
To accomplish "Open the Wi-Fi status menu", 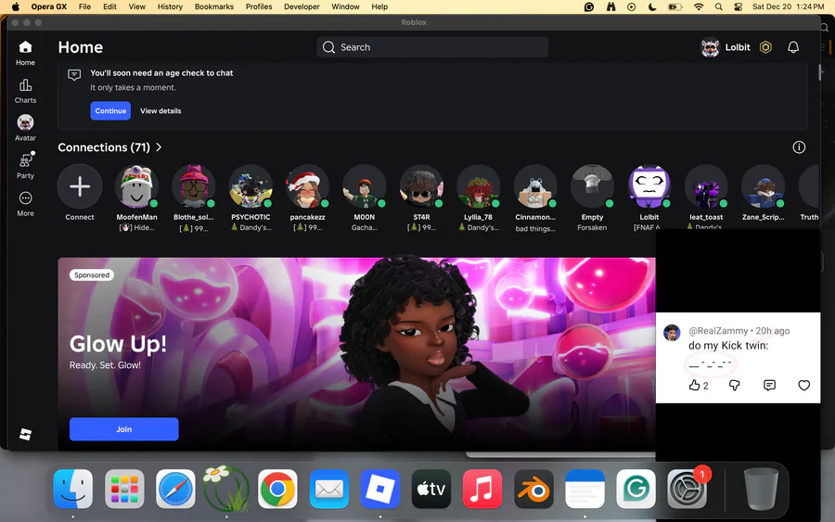I will (x=698, y=6).
